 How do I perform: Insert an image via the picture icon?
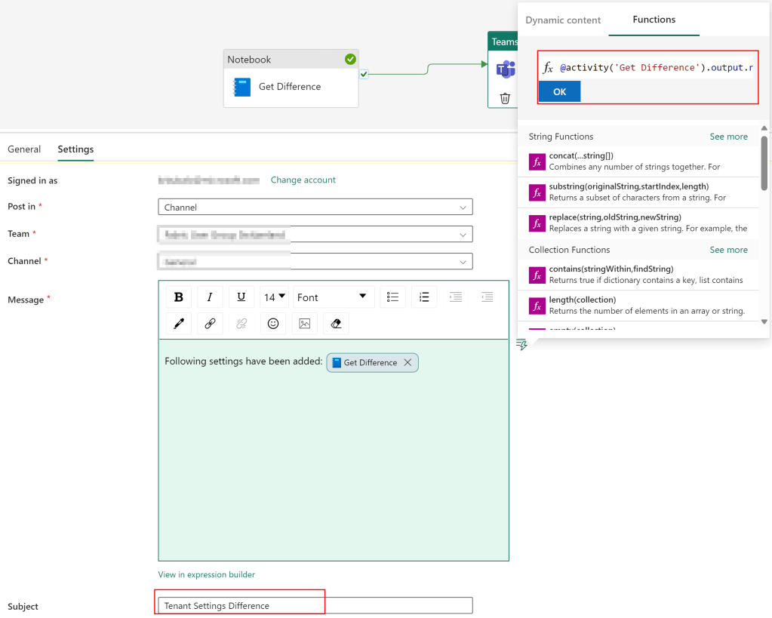click(x=304, y=324)
